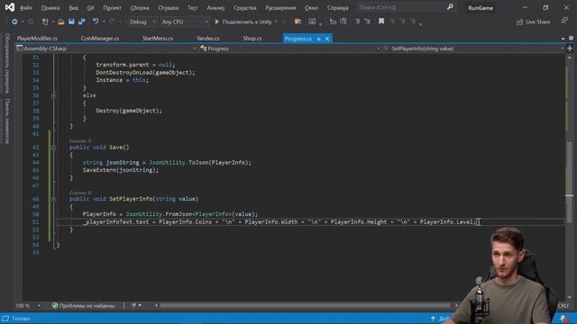Pin the Progress.cs tab
Screen dimensions: 577x324
click(318, 39)
